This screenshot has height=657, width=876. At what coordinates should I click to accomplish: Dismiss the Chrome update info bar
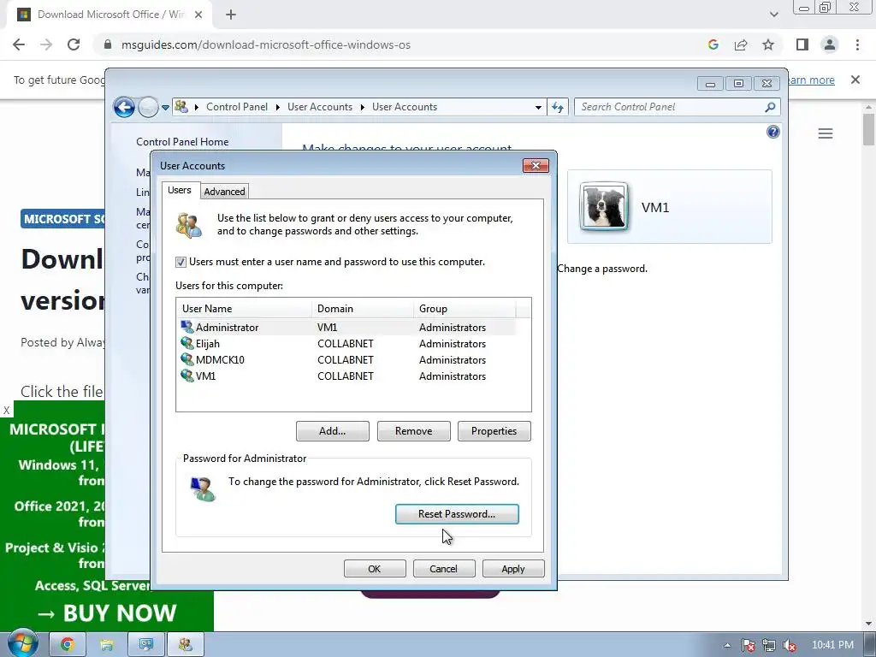(855, 80)
